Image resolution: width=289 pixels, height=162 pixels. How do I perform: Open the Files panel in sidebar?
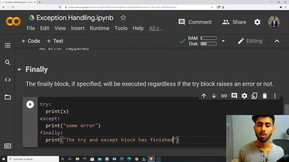[8, 97]
